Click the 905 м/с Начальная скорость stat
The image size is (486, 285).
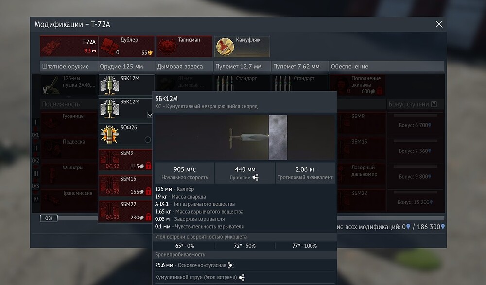[x=185, y=173]
